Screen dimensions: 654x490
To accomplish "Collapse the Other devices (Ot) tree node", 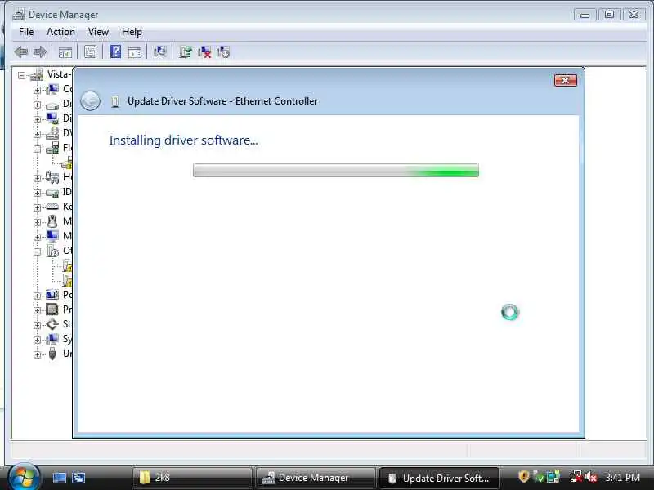I will [37, 252].
